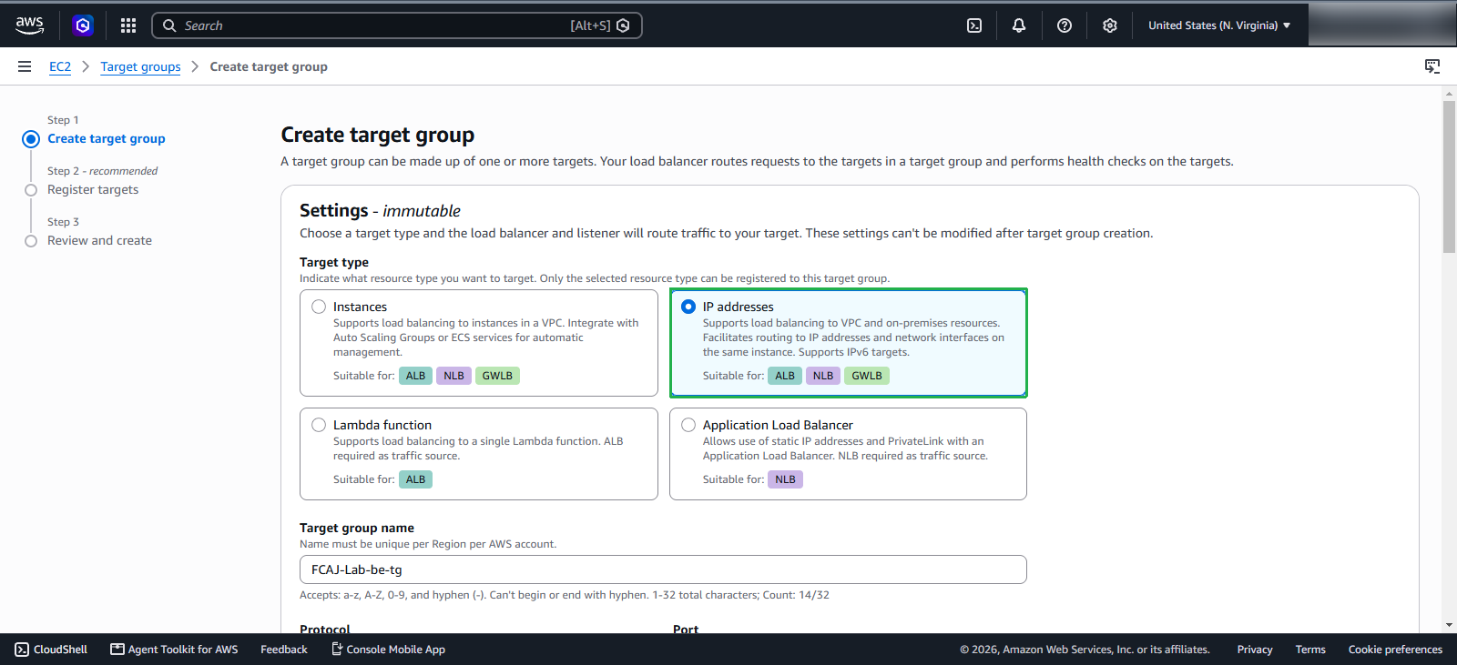This screenshot has height=665, width=1457.
Task: Open the settings gear icon
Action: point(1110,25)
